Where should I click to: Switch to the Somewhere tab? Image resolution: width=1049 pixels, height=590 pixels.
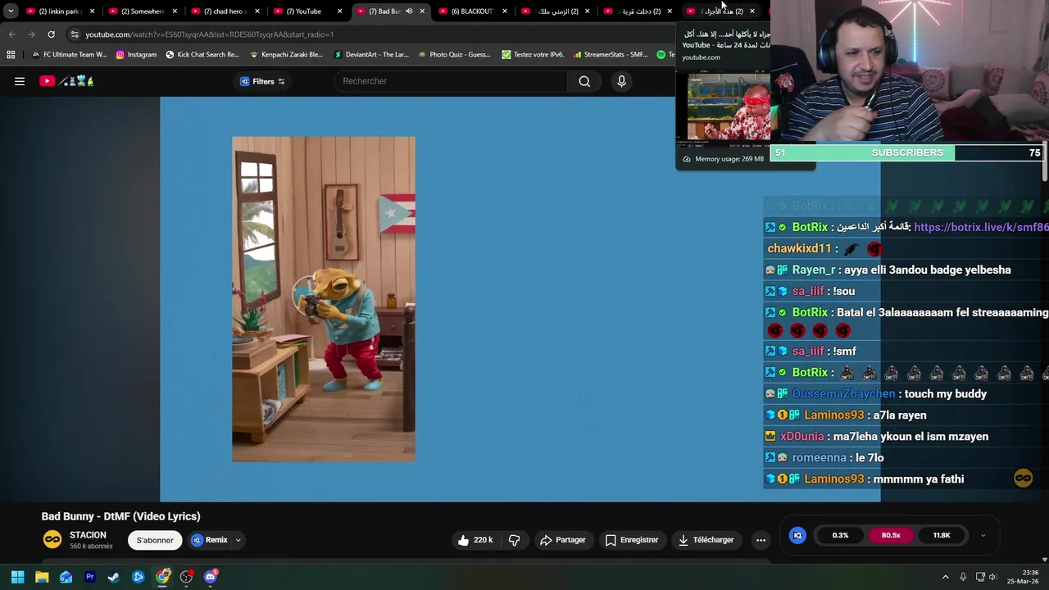(141, 11)
